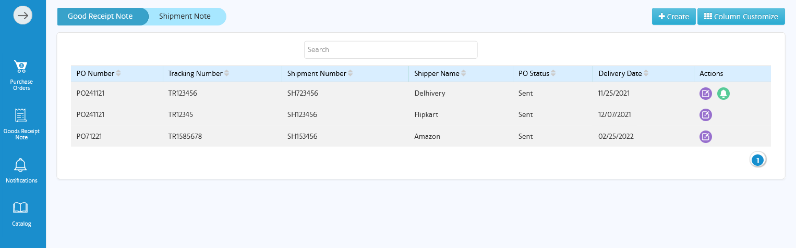Expand sidebar with the arrow button
The image size is (796, 248).
coord(22,16)
